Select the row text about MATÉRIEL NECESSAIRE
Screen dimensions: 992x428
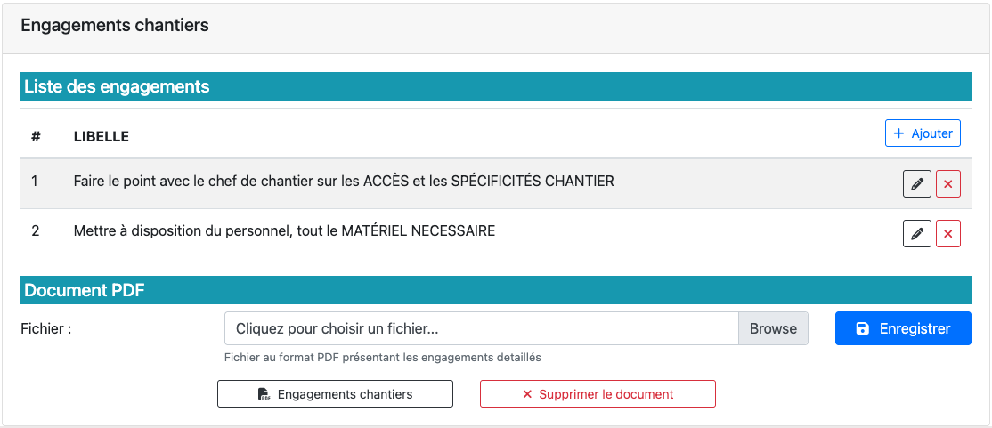pyautogui.click(x=284, y=231)
